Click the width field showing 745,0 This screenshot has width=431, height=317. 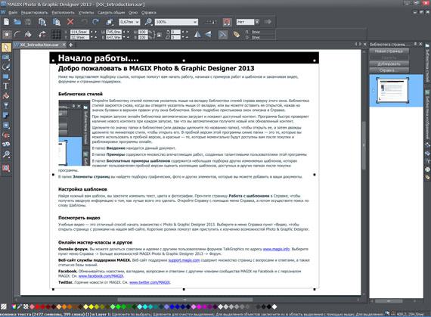point(113,32)
